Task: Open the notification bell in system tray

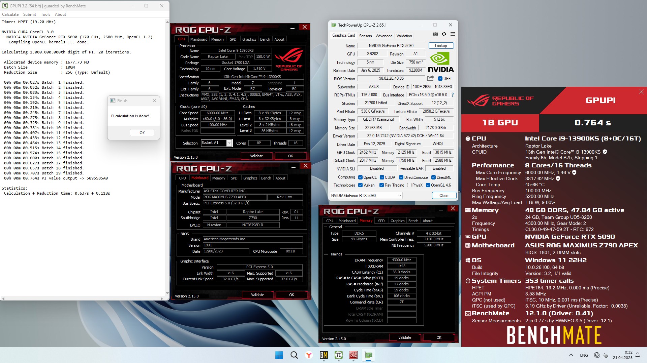Action: pos(637,355)
